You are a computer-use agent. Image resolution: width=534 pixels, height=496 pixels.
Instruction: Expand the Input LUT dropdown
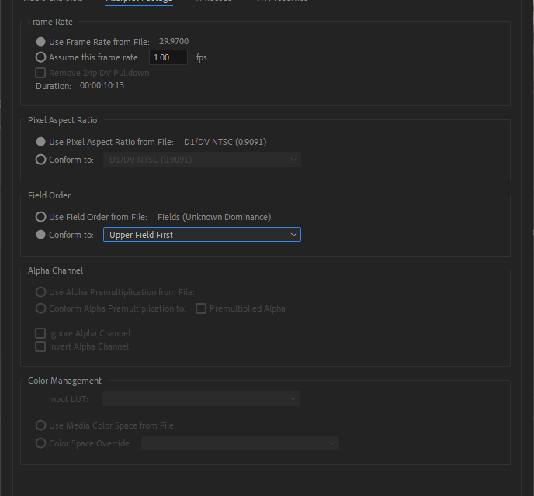click(202, 399)
